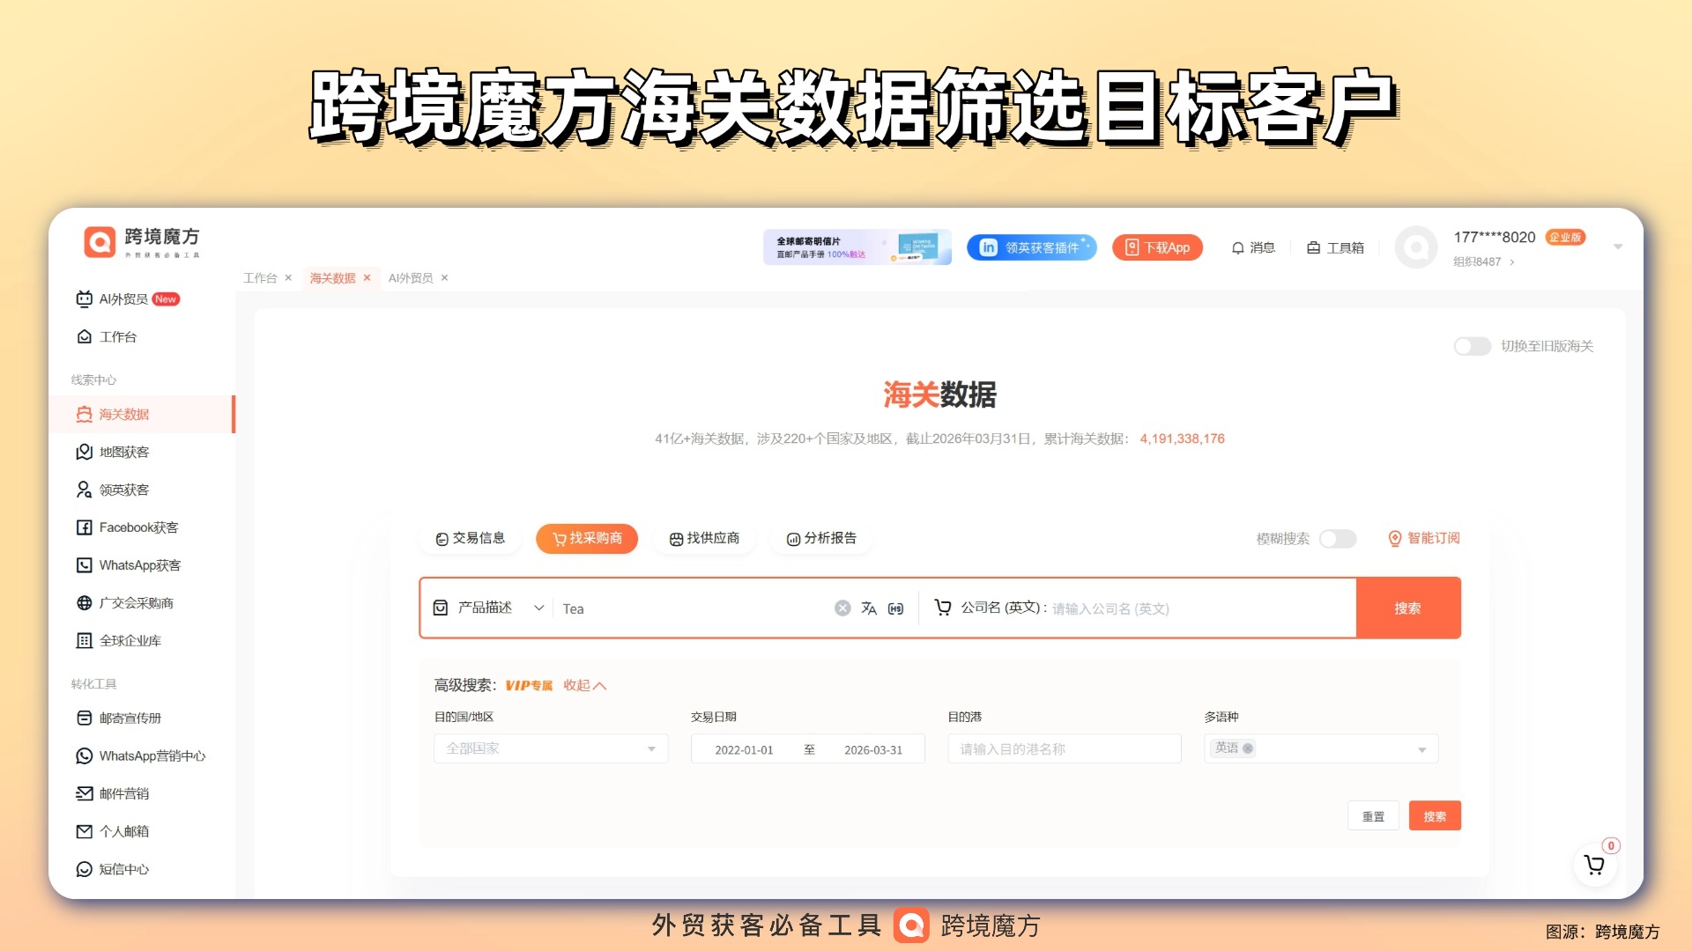Viewport: 1692px width, 951px height.
Task: Open WhatsApp获客 in the sidebar
Action: tap(139, 565)
